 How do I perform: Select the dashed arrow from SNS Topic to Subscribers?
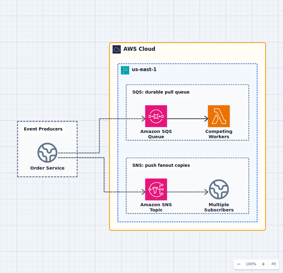[188, 192]
